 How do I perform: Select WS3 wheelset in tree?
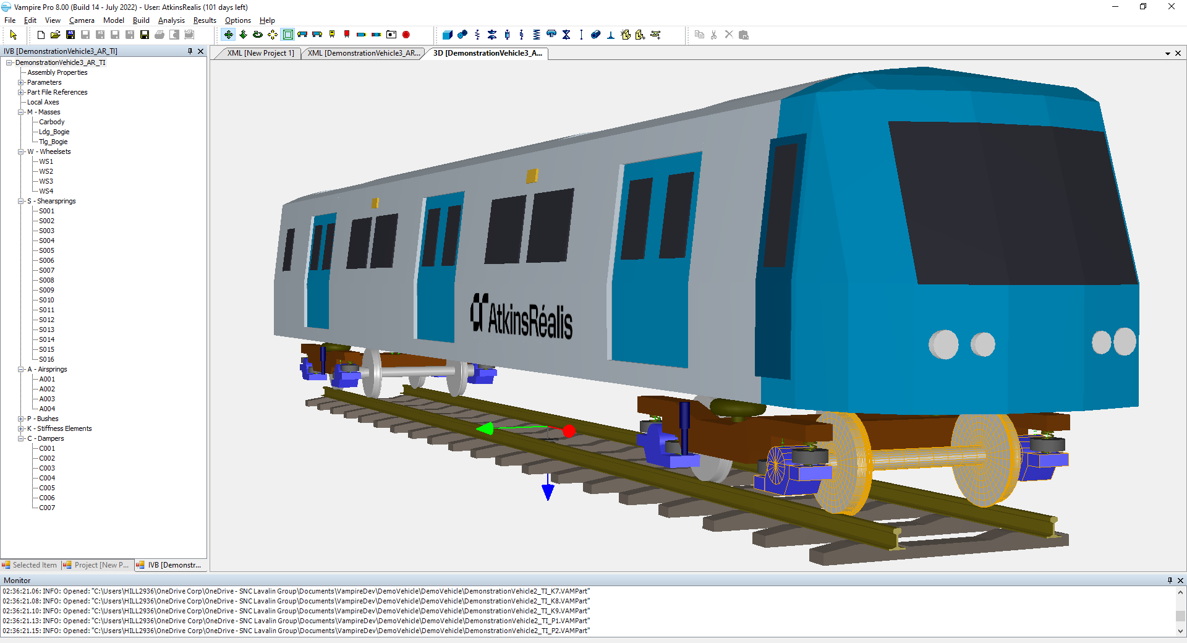[46, 181]
